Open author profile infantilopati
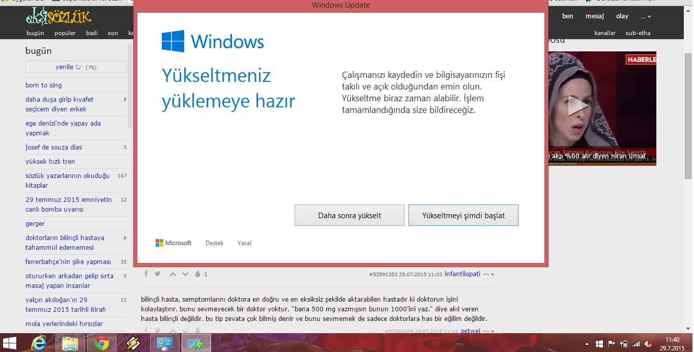Viewport: 694px width, 352px height. click(x=462, y=274)
